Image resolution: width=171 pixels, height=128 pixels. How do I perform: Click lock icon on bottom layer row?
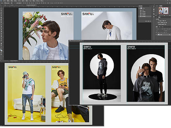coord(169,35)
